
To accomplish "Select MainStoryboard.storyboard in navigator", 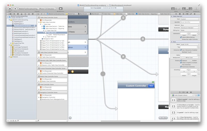I will pyautogui.click(x=23, y=25).
